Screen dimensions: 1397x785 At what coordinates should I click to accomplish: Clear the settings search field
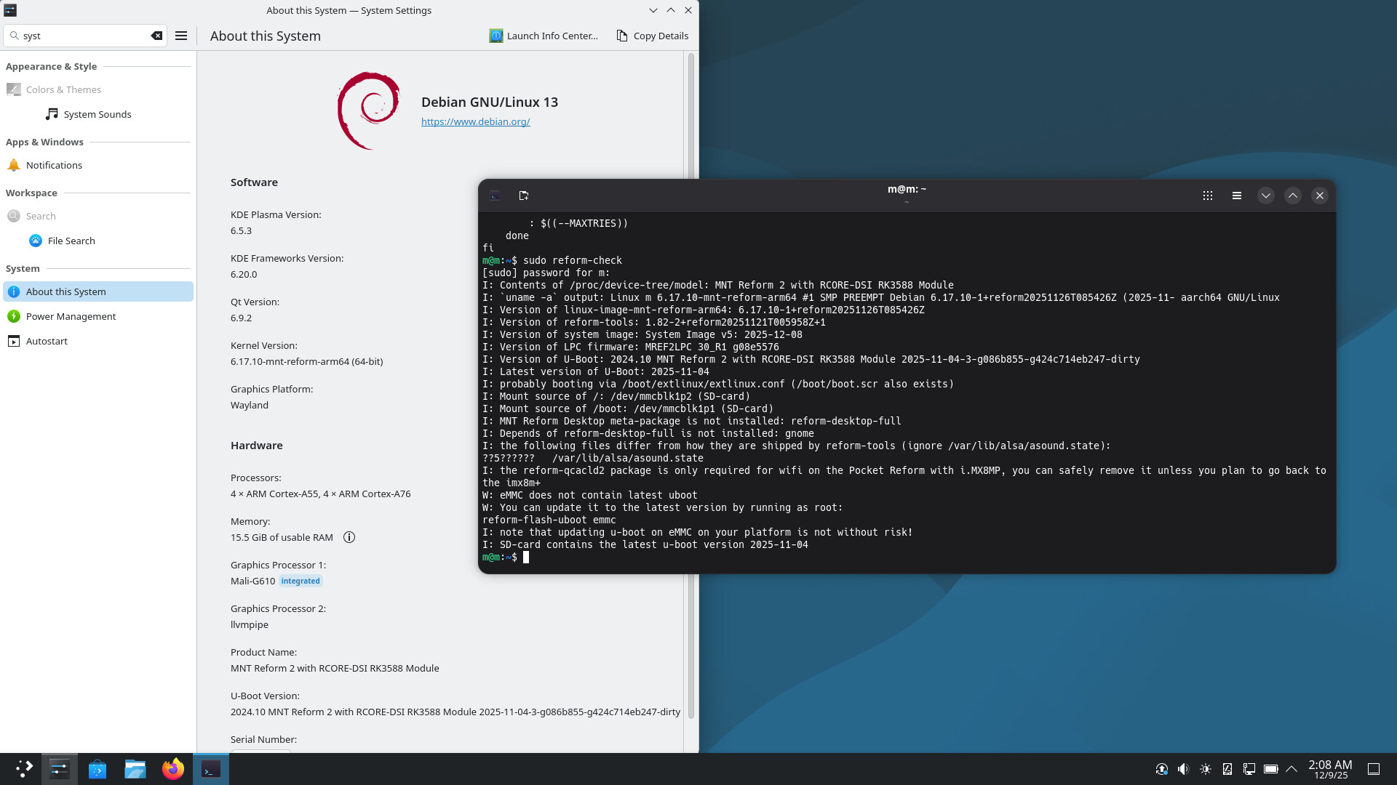point(156,36)
